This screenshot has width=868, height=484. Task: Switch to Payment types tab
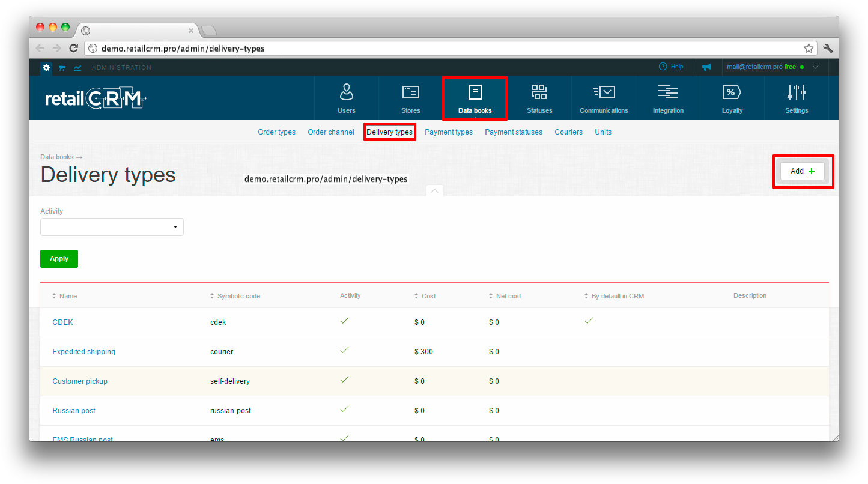[449, 132]
